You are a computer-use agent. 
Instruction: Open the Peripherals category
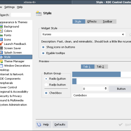click(6, 83)
